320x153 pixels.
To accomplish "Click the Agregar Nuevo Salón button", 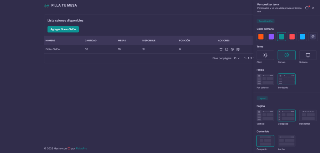I will click(x=63, y=29).
